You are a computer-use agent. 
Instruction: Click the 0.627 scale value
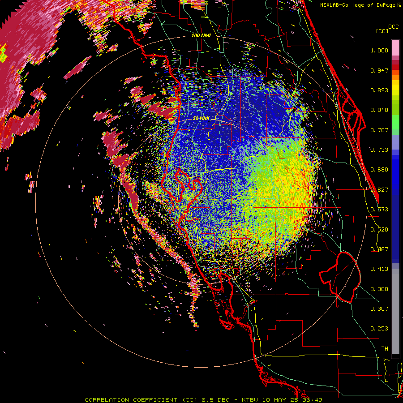click(x=379, y=190)
